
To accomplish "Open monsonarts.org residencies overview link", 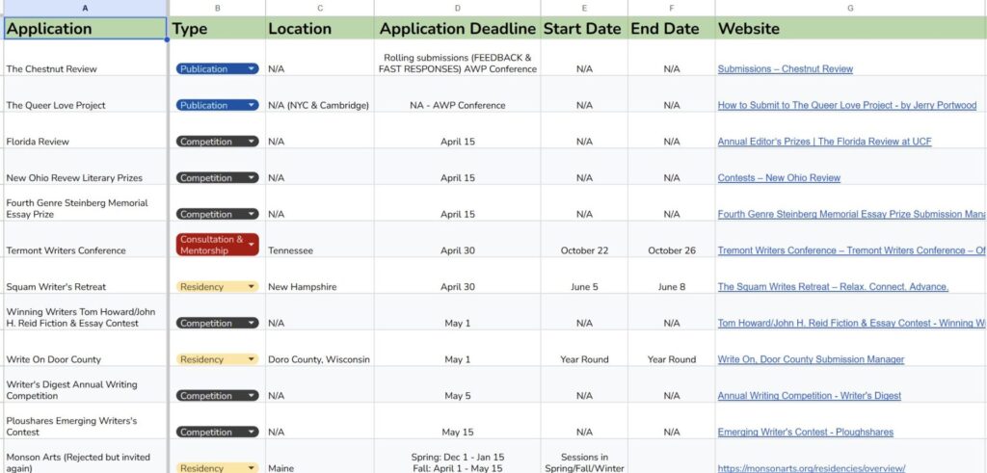I will coord(812,468).
